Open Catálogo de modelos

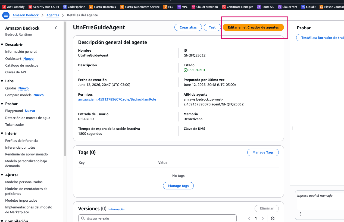pos(22,65)
